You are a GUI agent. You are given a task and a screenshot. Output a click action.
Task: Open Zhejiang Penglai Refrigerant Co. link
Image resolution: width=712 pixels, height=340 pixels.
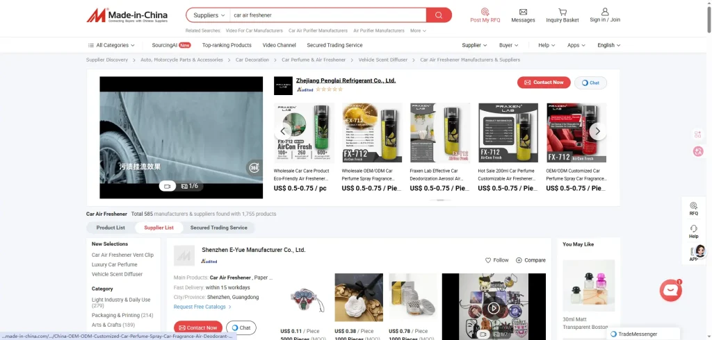[346, 80]
